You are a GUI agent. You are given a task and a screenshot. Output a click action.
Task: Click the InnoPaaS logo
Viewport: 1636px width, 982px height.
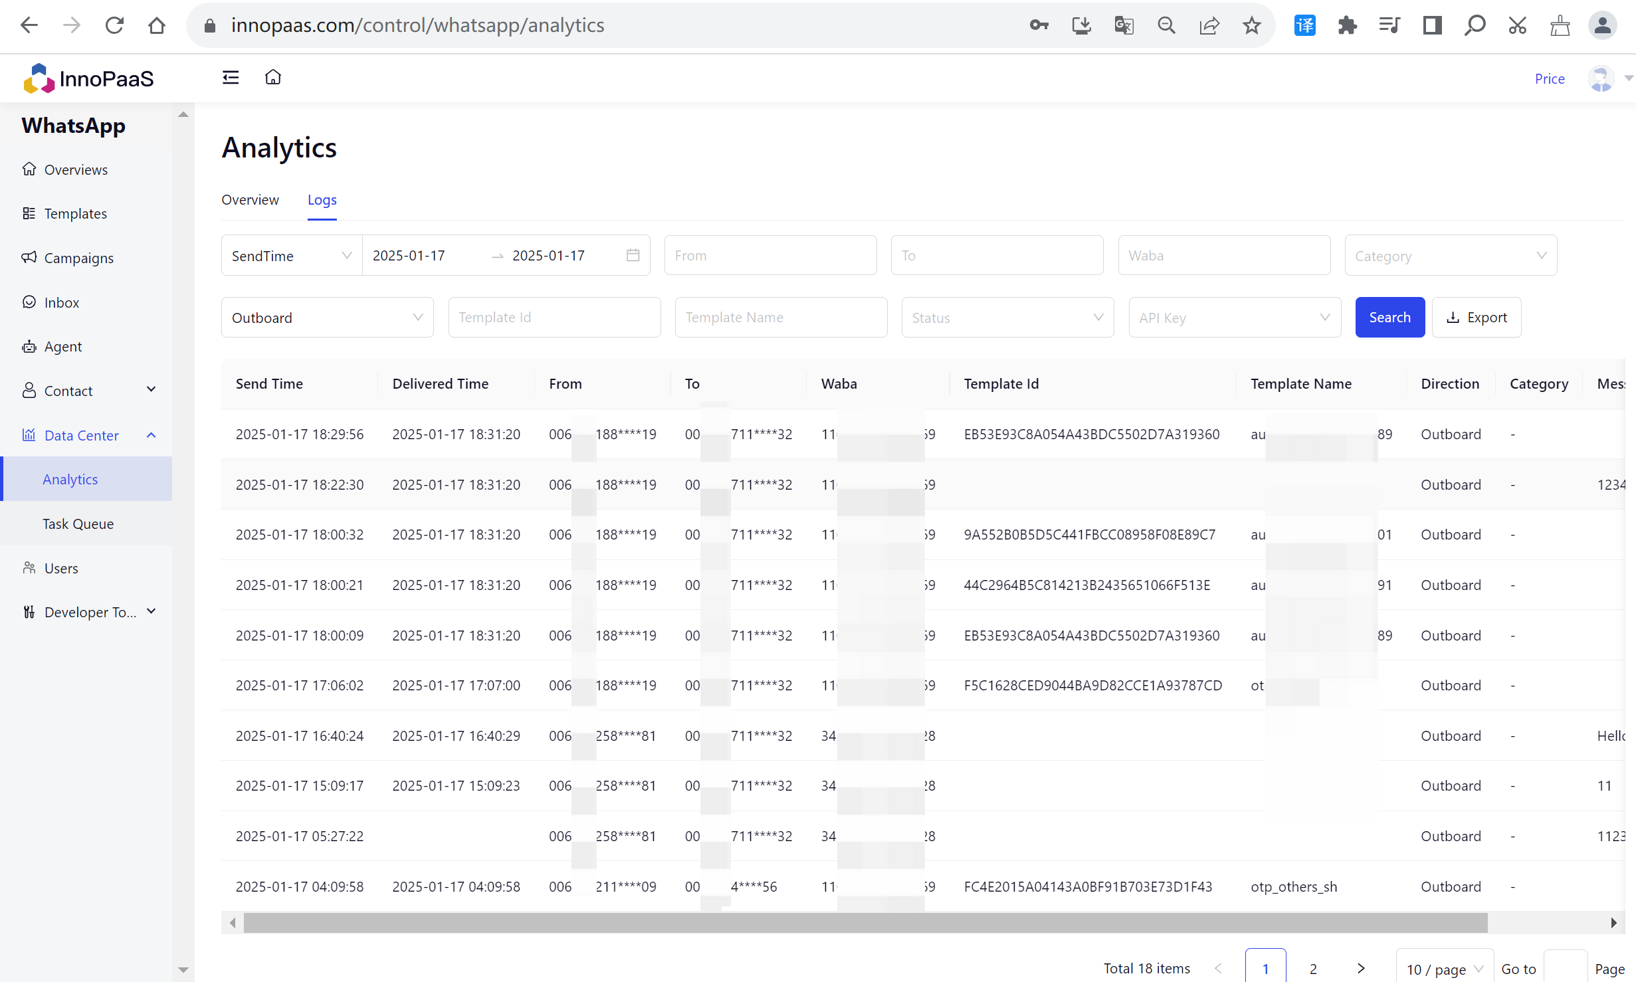pos(88,78)
